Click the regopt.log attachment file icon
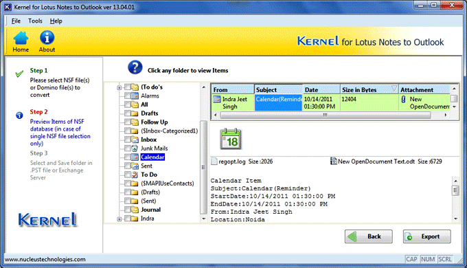The height and width of the screenshot is (268, 467). [x=214, y=161]
